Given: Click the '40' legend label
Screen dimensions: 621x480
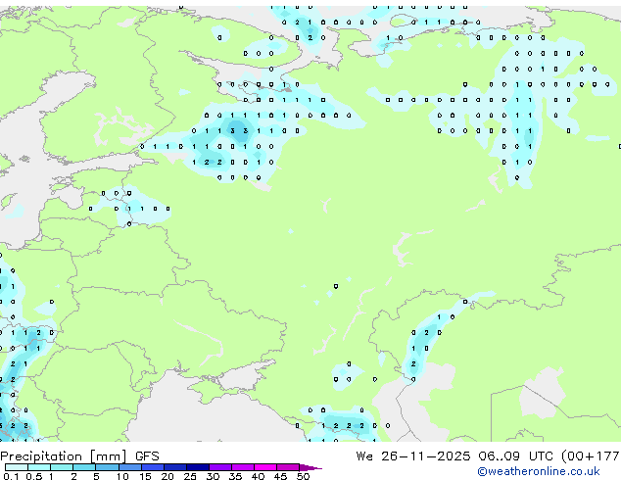Looking at the screenshot, I should [259, 476].
